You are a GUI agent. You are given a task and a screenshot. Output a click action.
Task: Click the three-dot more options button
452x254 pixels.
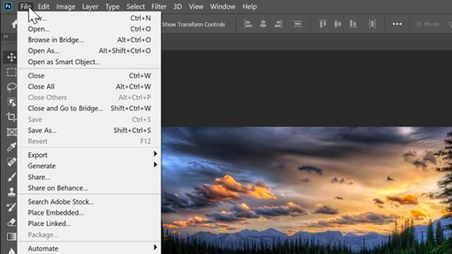click(397, 24)
